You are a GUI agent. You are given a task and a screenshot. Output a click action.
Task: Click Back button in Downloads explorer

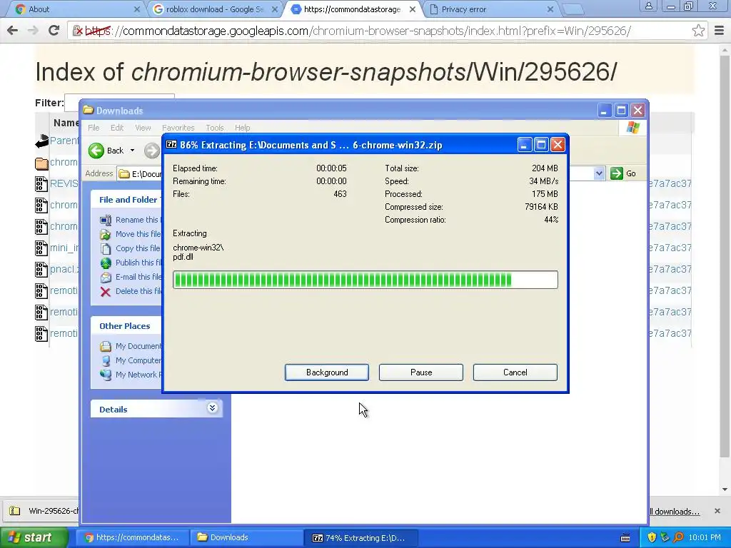[x=107, y=151]
